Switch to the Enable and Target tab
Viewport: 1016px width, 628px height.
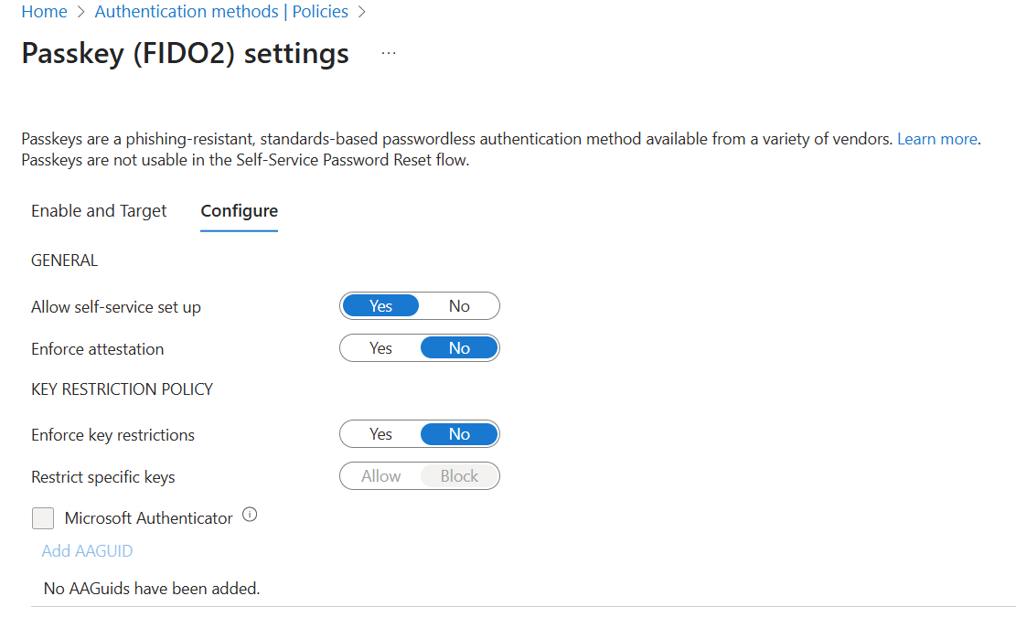[98, 210]
